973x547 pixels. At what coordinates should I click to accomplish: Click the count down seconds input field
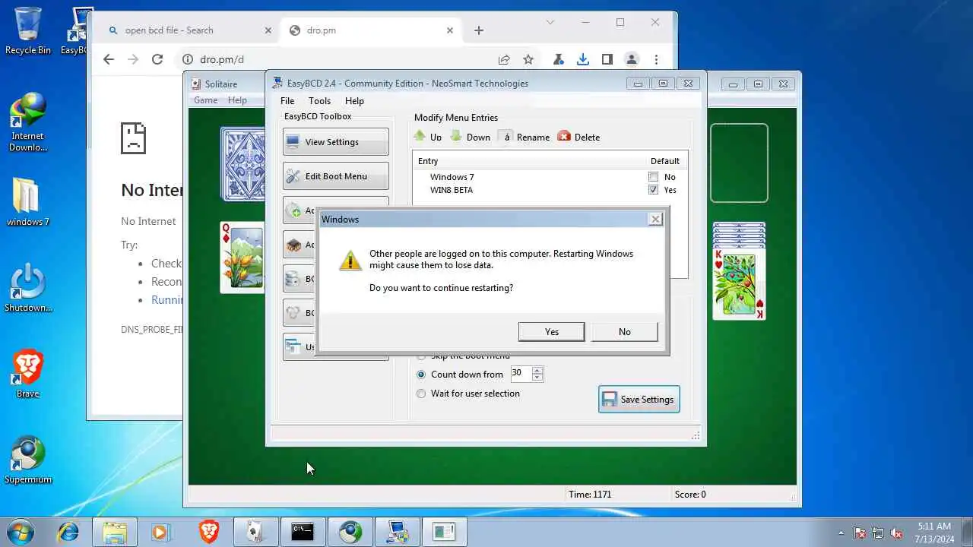tap(521, 373)
